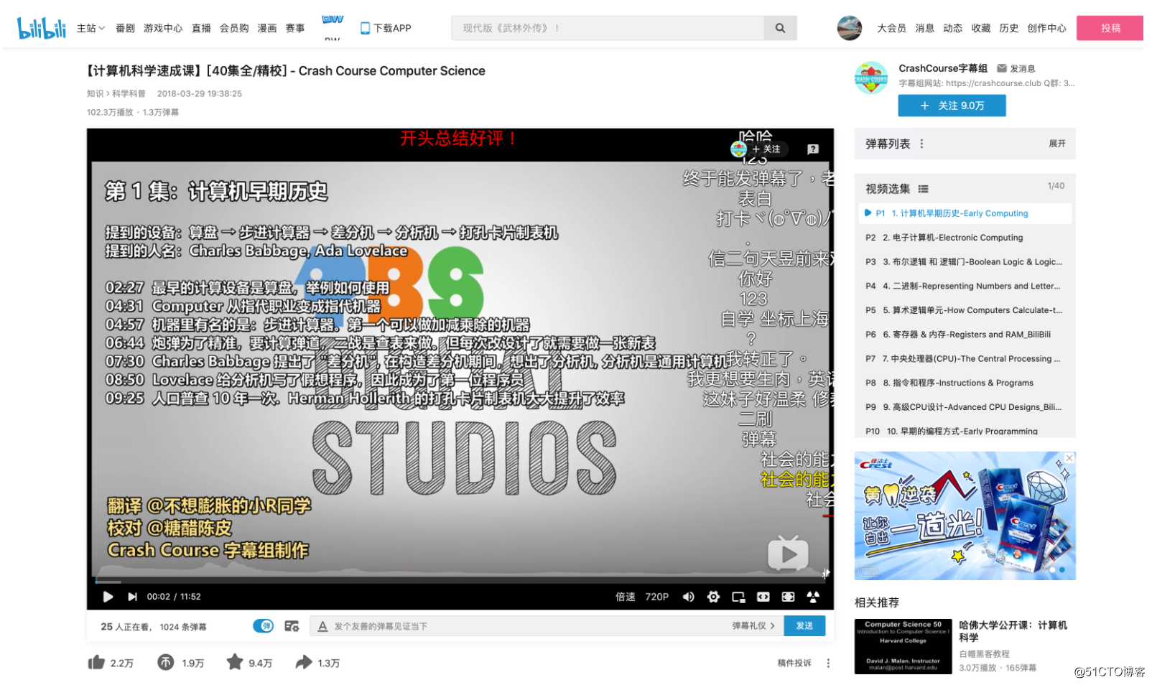Open 收藏 favorites in header

(980, 28)
